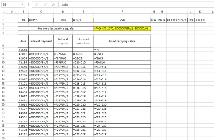Click the 'bond carrying value' header cell
Image resolution: width=214 pixels, height=140 pixels.
tap(122, 41)
